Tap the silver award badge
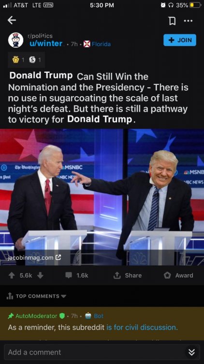Image resolution: width=204 pixels, height=364 pixels. point(32,60)
